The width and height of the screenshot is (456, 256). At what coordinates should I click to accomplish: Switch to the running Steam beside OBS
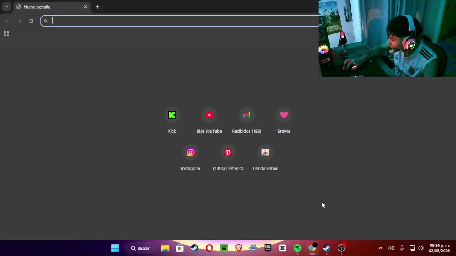tap(327, 248)
